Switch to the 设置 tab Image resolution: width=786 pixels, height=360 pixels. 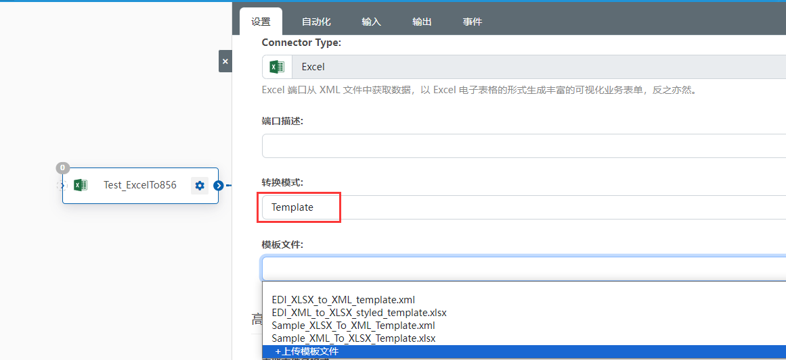pyautogui.click(x=261, y=22)
